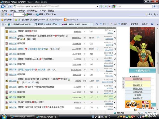
Task: Open the 工具 menu in menu bar
Action: 42,11
